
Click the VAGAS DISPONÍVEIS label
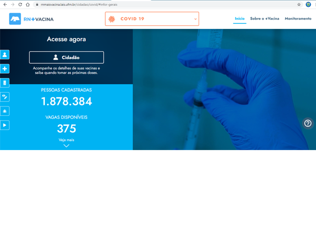66,117
